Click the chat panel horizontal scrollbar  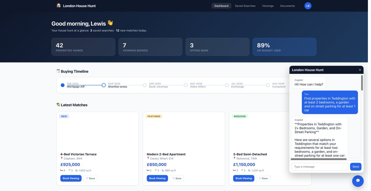click(319, 159)
